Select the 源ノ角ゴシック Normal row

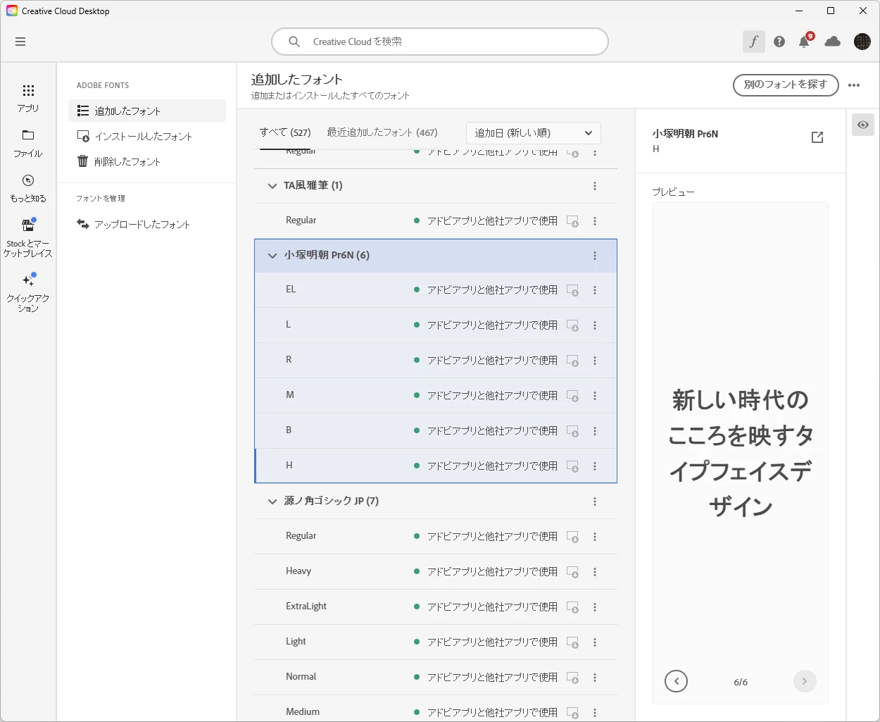point(436,678)
